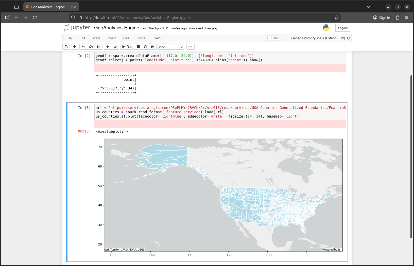
Task: Click the point table output of cell 2
Action: (116, 84)
